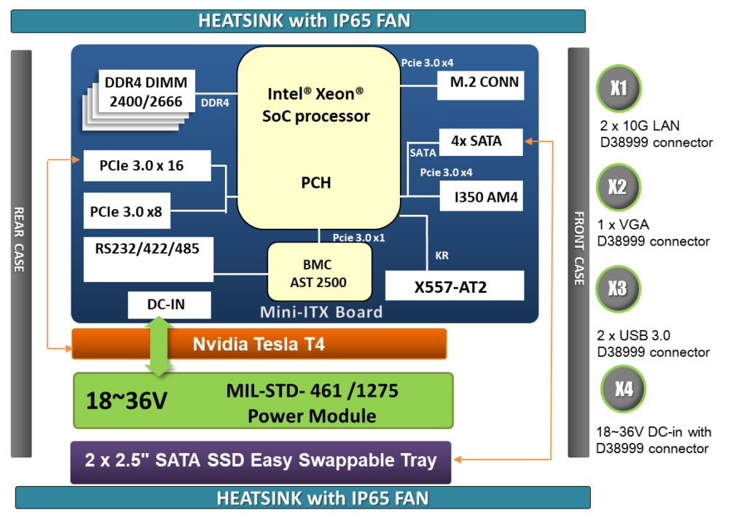Select the X4 round connector icon
This screenshot has height=526, width=746.
(x=624, y=389)
